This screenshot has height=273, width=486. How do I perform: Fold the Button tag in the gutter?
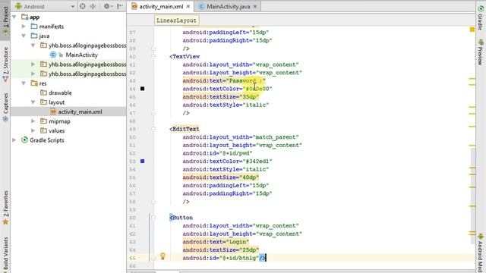tap(153, 218)
